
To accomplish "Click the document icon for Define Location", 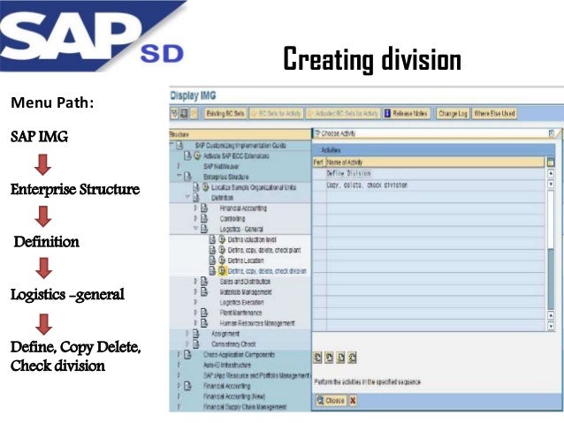I will tap(212, 261).
